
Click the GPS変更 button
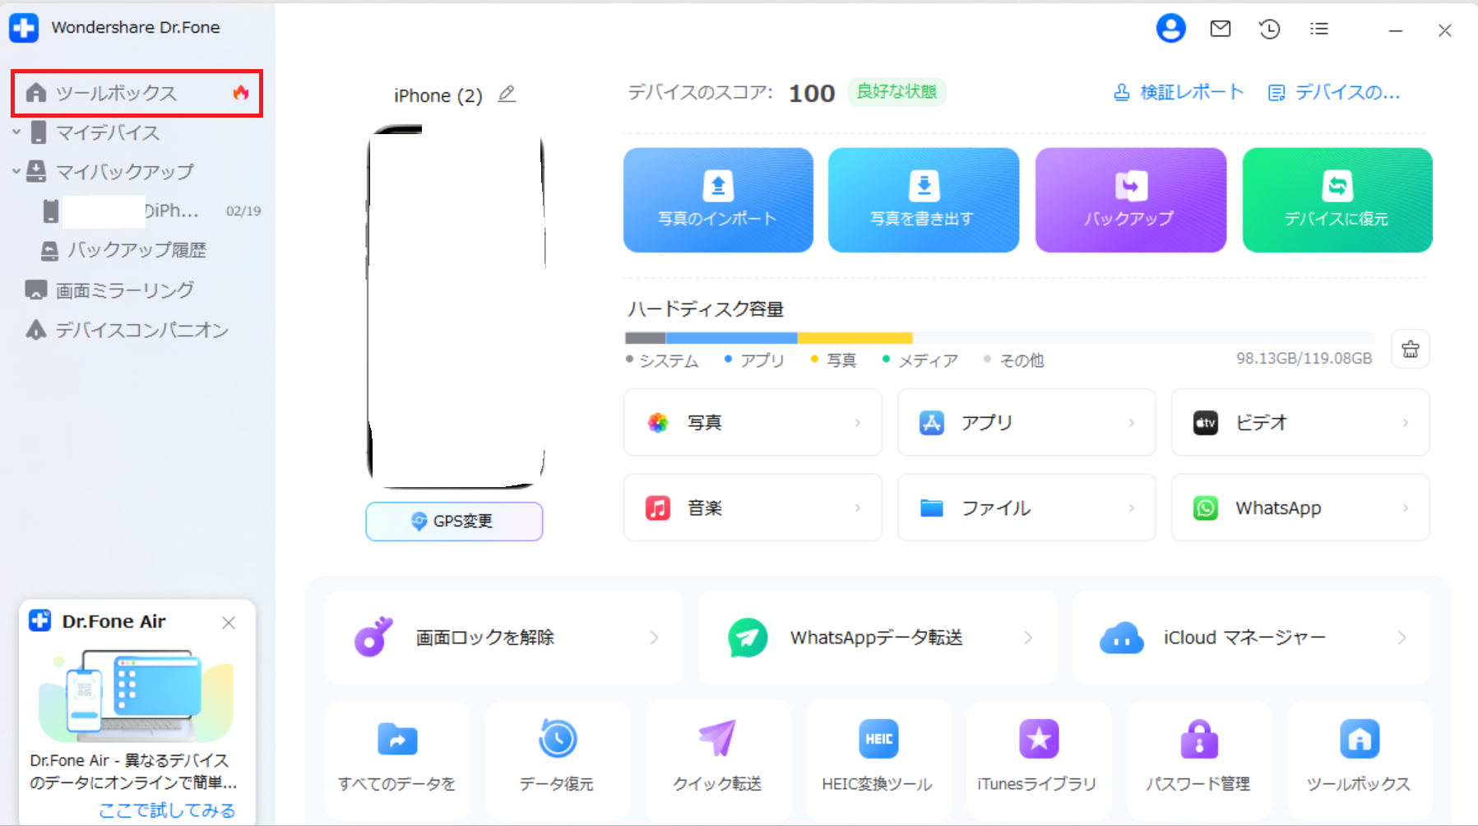point(454,521)
